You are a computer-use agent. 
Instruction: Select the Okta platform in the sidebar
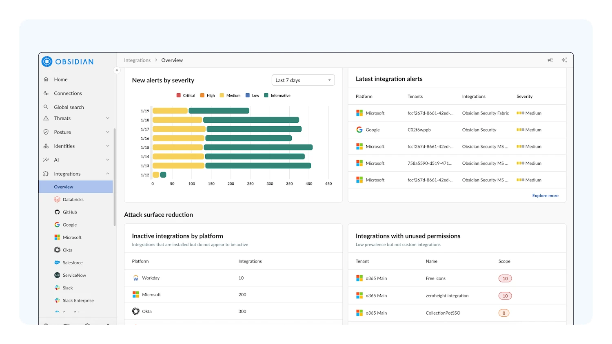(x=67, y=250)
